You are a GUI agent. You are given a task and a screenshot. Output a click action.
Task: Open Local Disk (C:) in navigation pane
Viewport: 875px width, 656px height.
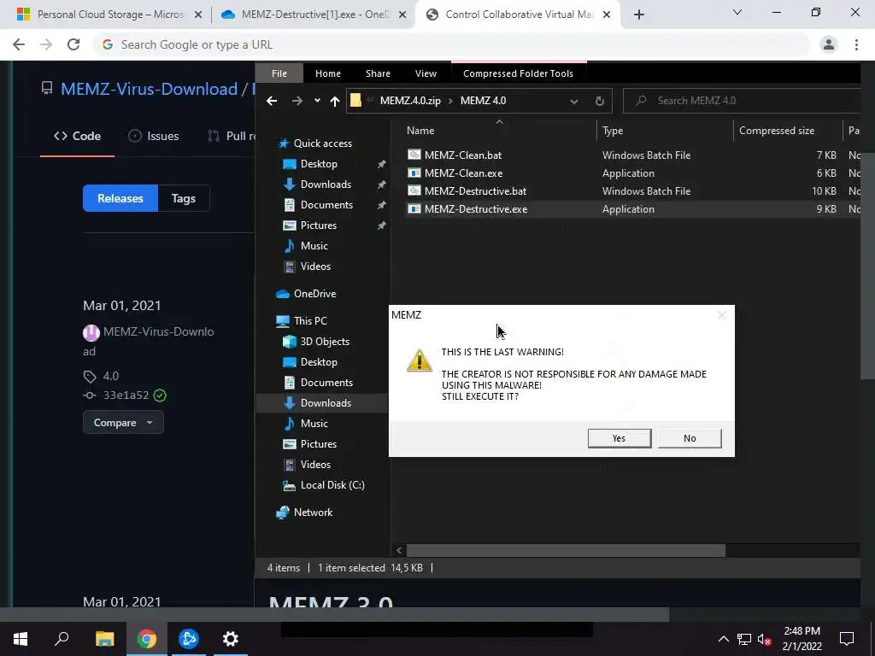[x=332, y=485]
